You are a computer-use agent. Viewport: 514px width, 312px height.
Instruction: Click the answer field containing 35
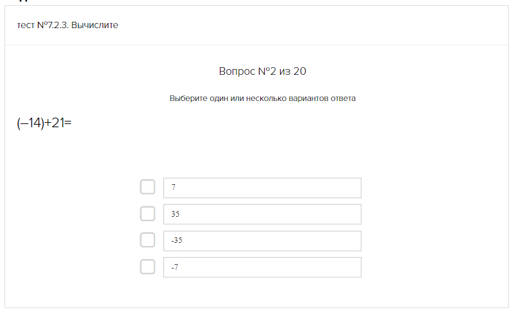(x=262, y=214)
